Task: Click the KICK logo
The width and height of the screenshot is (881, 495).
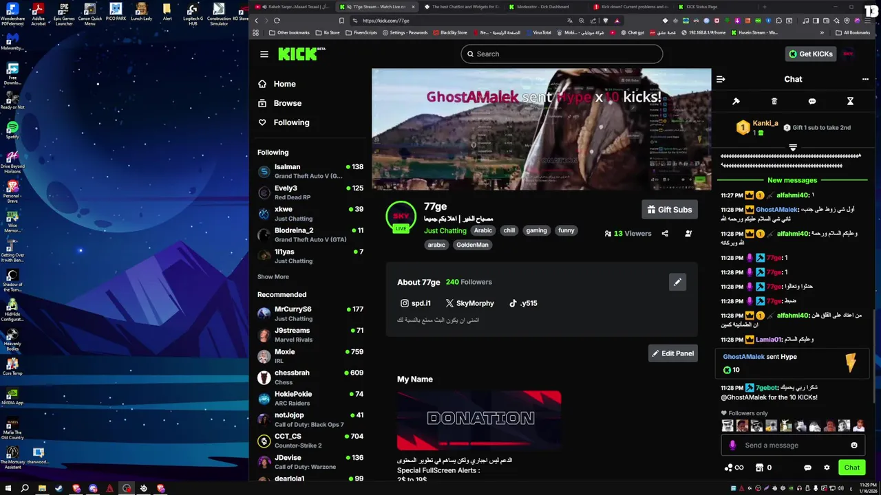Action: coord(301,54)
